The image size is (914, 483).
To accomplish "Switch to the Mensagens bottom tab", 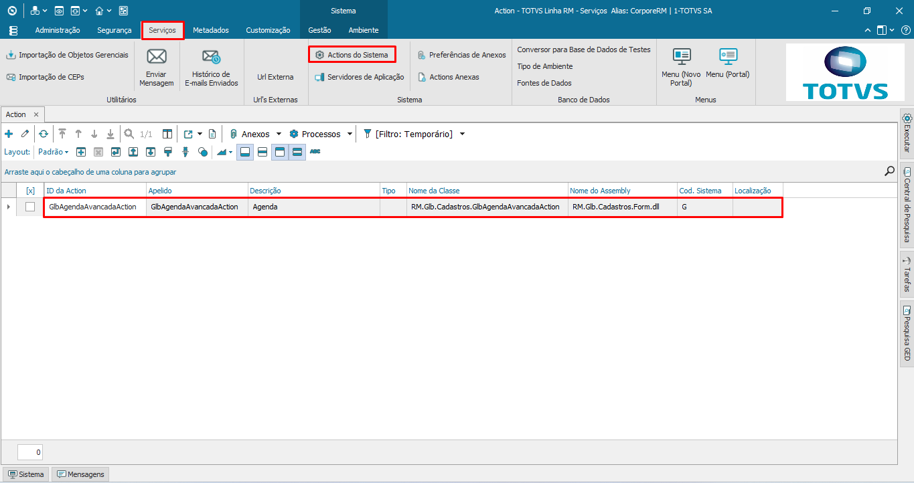I will pos(80,474).
